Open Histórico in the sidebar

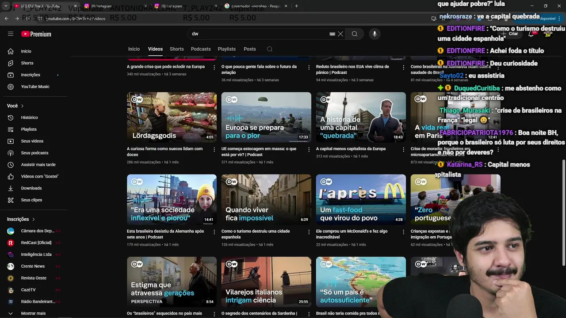[x=29, y=117]
